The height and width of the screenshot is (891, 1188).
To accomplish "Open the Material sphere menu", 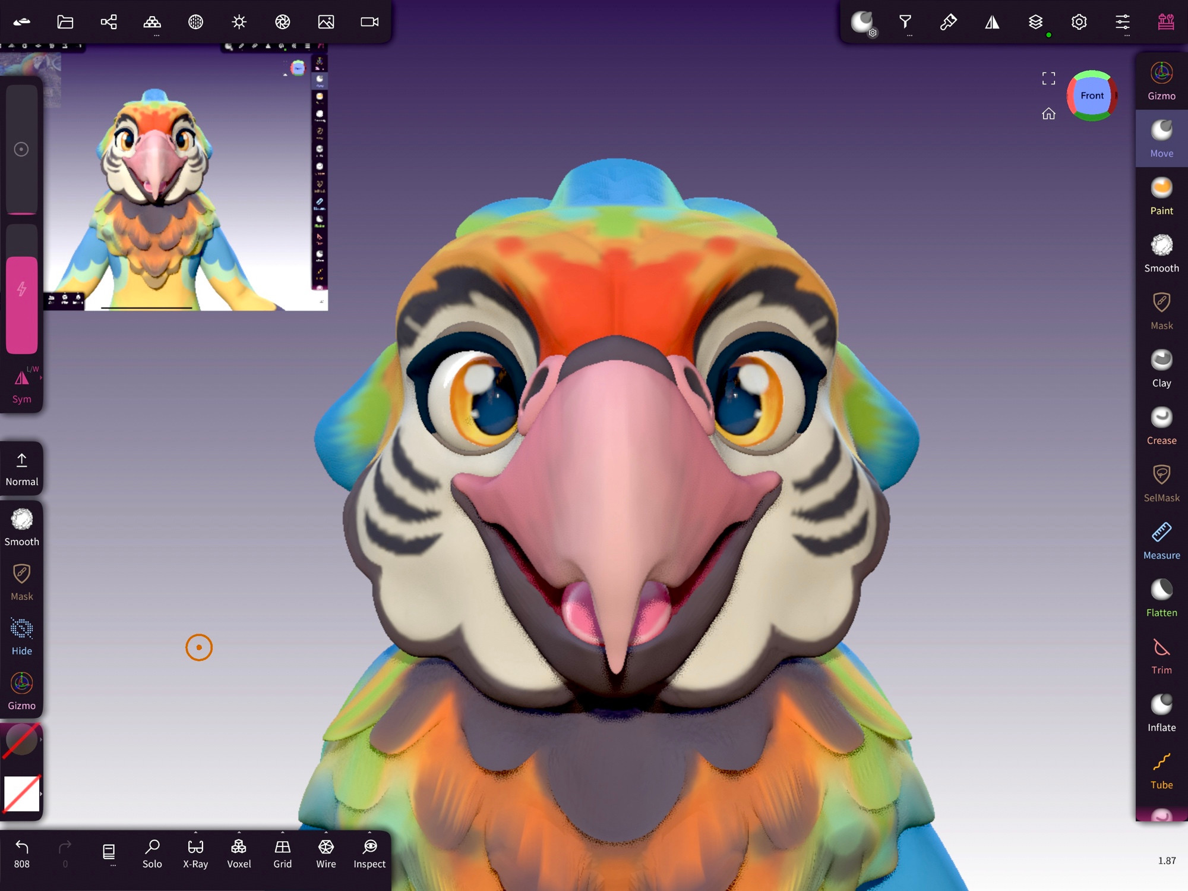I will pos(195,22).
